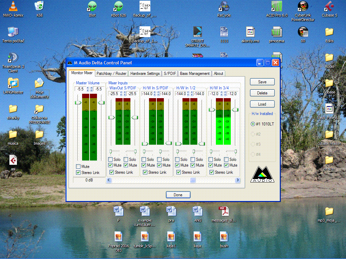The image size is (346, 259).
Task: Open the About tab
Action: [219, 74]
